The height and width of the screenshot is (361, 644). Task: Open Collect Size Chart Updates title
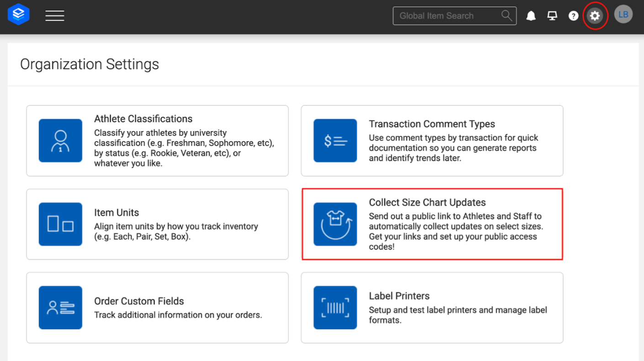pos(428,202)
